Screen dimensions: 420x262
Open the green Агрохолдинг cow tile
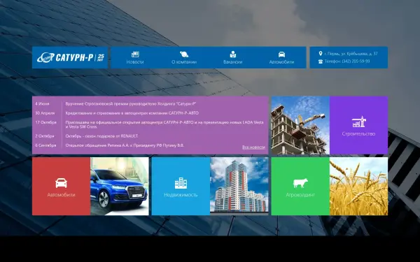(x=300, y=186)
